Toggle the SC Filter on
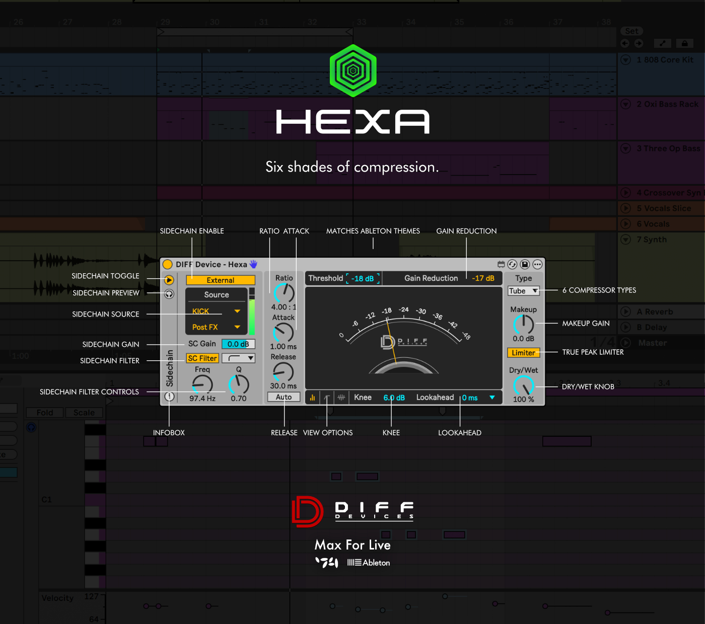Screen dimensions: 705x624 (x=202, y=358)
